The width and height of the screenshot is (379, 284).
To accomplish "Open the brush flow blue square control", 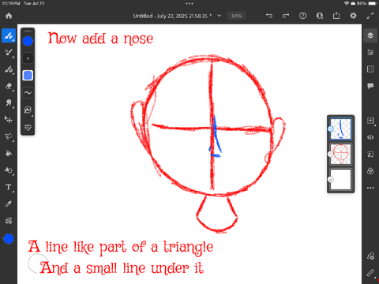I will [x=28, y=76].
